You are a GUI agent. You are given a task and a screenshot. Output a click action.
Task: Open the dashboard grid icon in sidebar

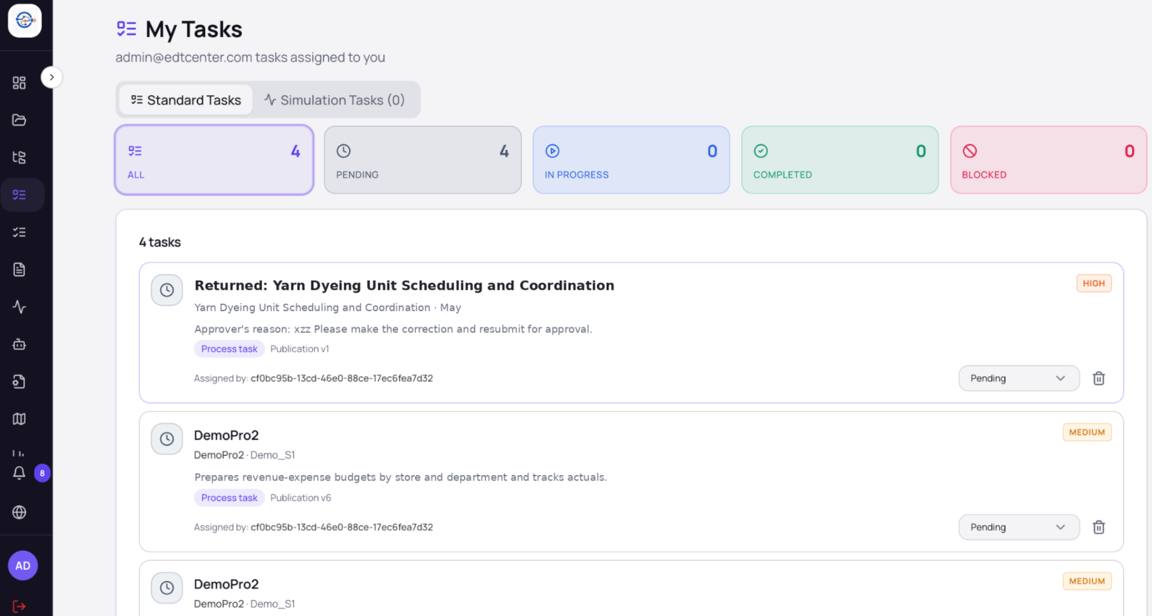(x=19, y=83)
